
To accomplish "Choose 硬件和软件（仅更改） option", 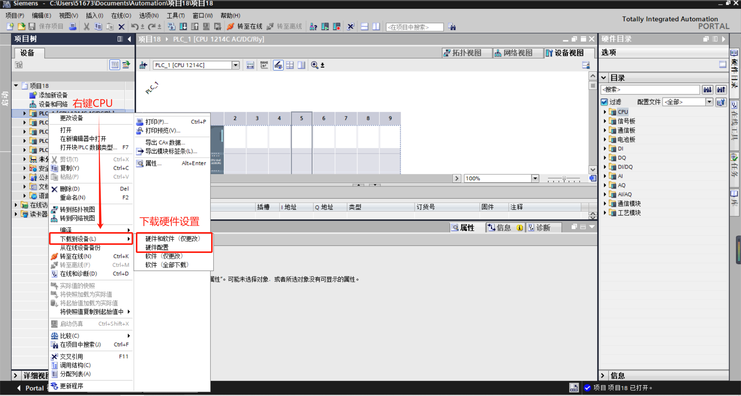I will pyautogui.click(x=173, y=239).
